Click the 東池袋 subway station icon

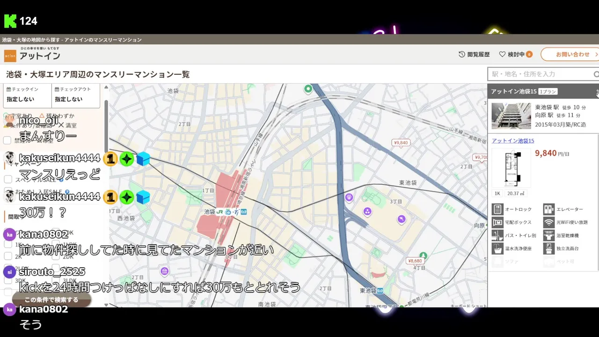pyautogui.click(x=380, y=291)
